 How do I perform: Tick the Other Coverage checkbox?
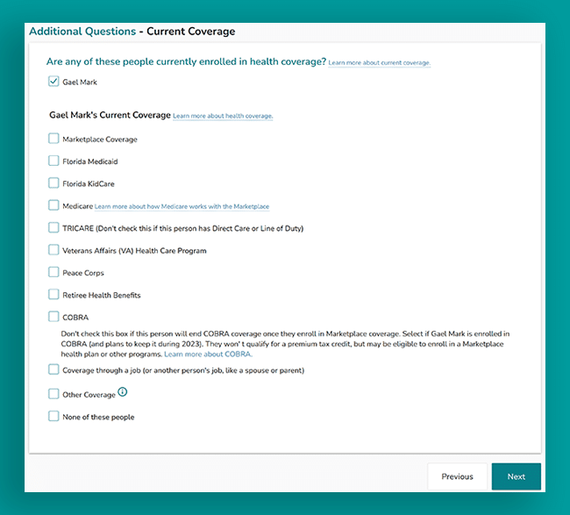(53, 394)
